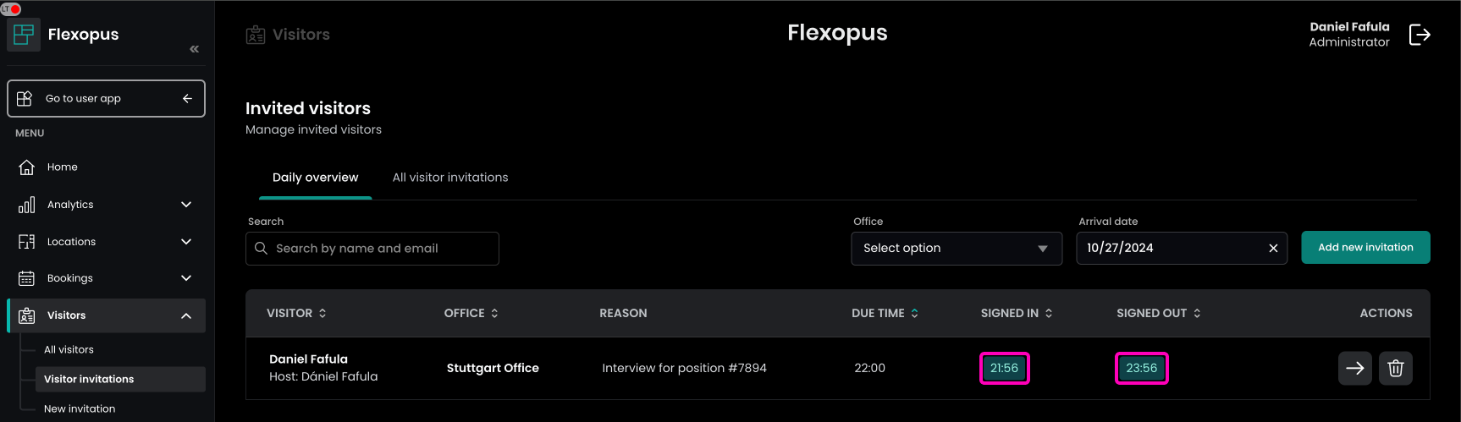Click the search by name field

[x=372, y=249]
